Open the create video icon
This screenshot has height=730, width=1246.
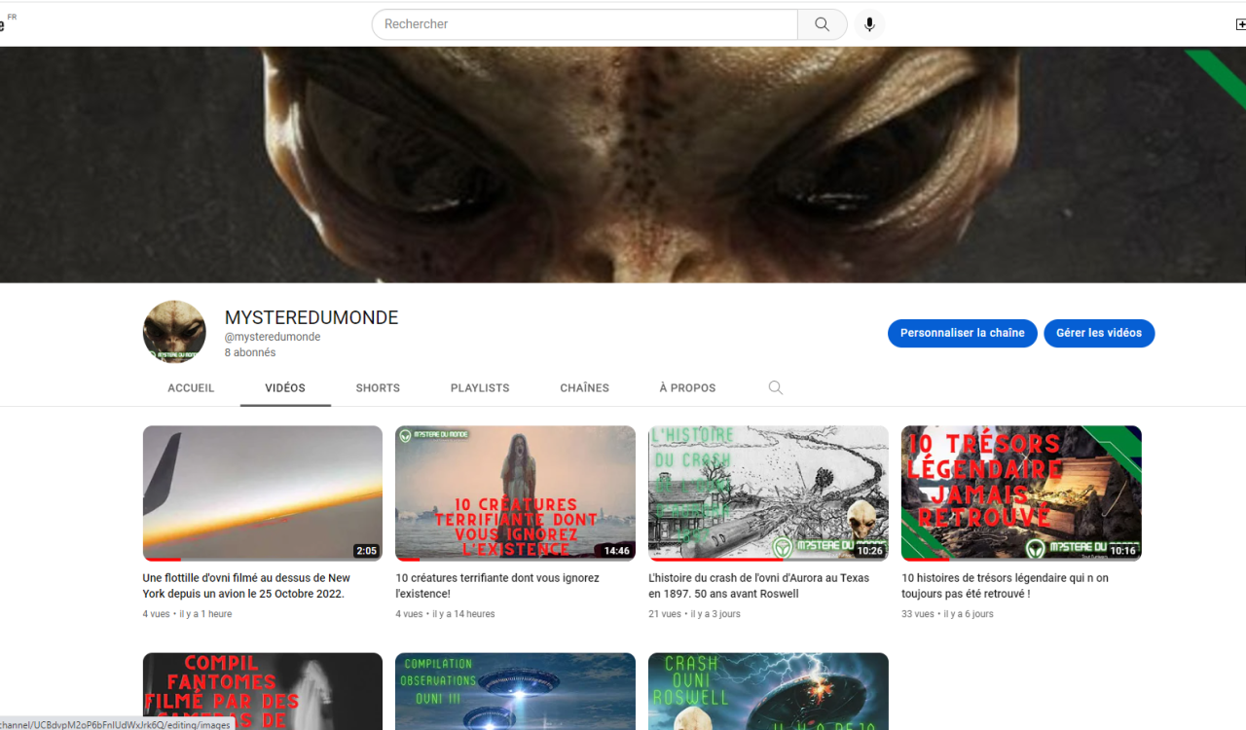pyautogui.click(x=1240, y=24)
